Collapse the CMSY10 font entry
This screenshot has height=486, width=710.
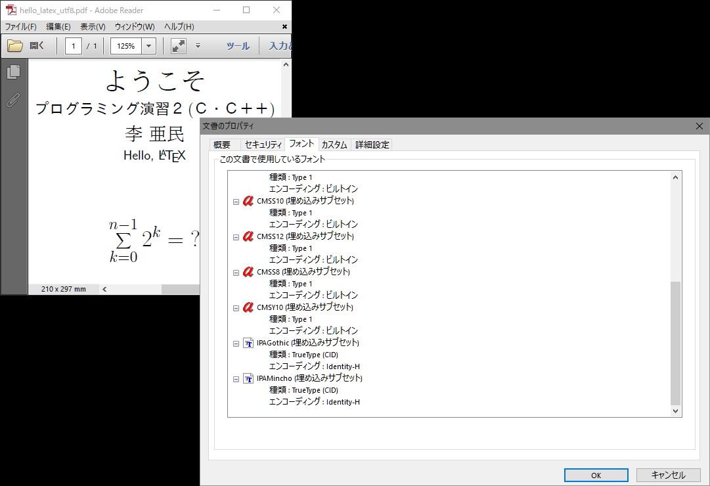(x=236, y=308)
